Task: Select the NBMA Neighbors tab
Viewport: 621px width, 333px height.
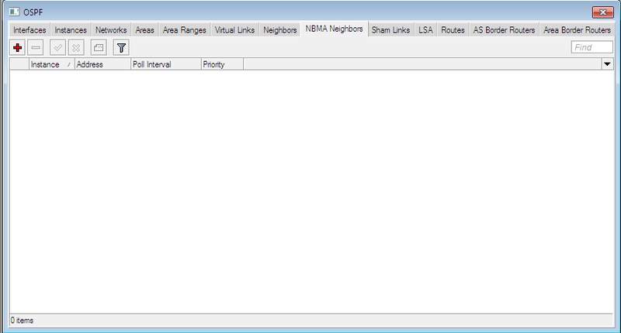Action: [334, 29]
